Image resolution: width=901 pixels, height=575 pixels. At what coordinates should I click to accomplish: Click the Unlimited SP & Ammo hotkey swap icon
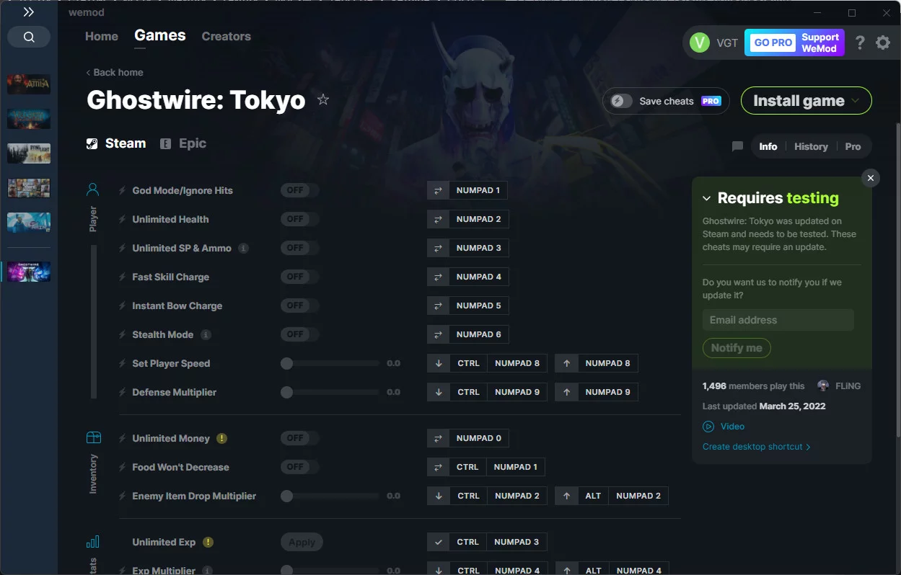point(438,248)
